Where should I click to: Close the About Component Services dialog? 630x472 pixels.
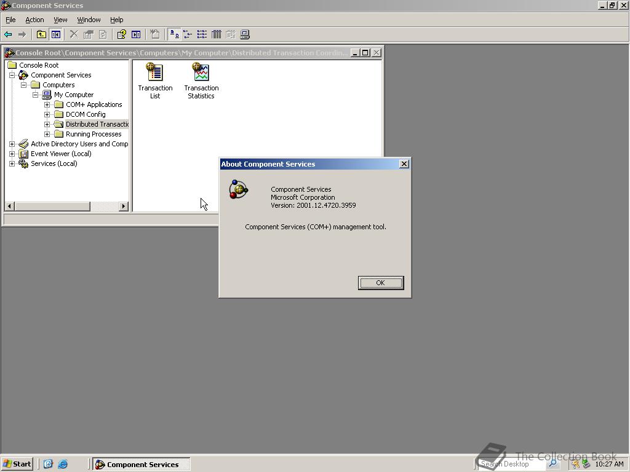404,163
